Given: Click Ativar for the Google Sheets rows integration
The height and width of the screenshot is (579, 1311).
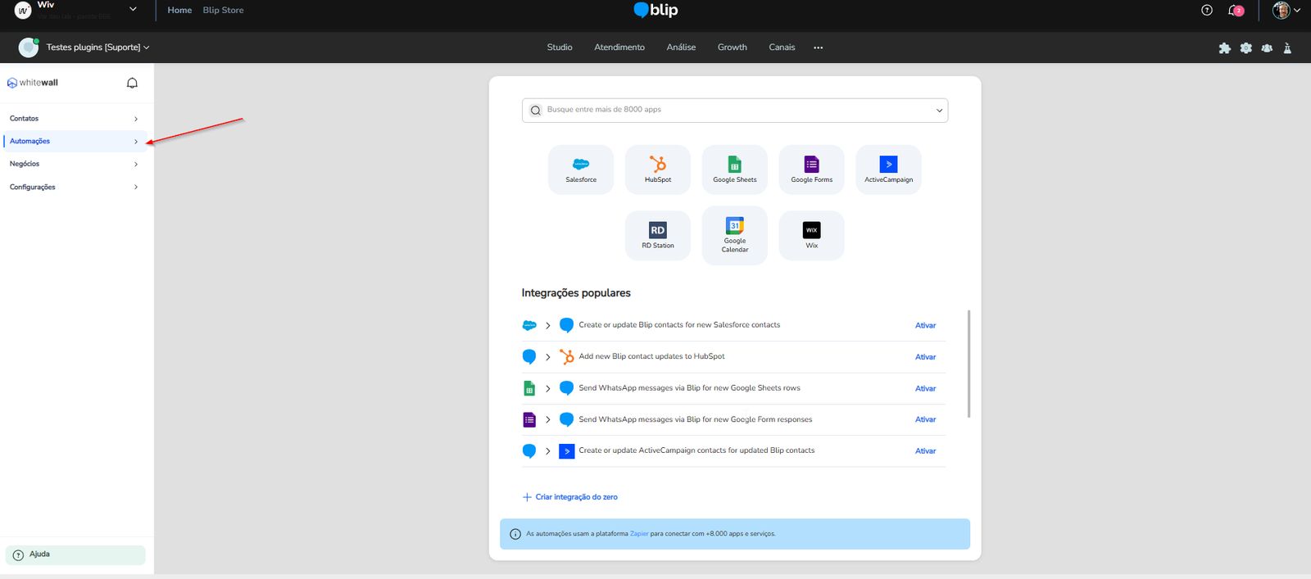Looking at the screenshot, I should point(925,389).
